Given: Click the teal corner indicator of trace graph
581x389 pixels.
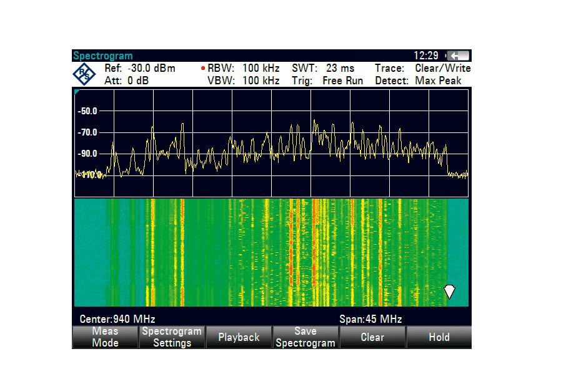Looking at the screenshot, I should [77, 92].
